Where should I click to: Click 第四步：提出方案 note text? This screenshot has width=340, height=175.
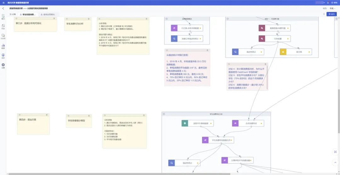(27, 119)
